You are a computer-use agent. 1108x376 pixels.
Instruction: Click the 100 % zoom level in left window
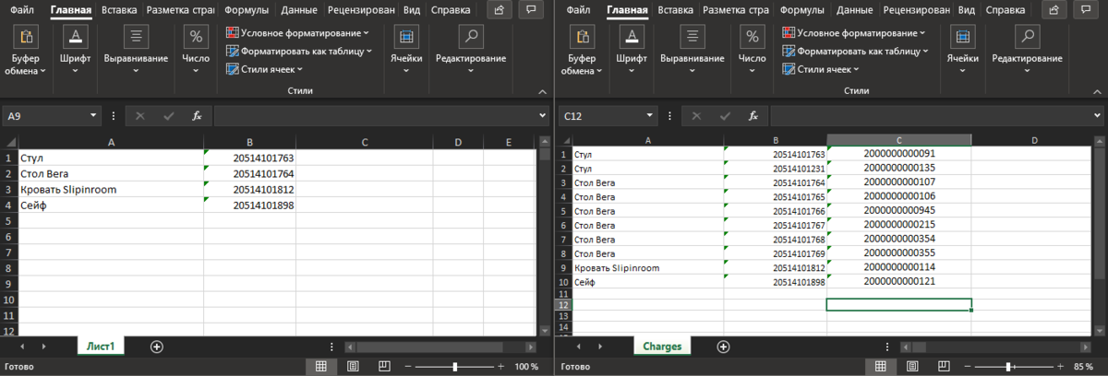tap(526, 366)
